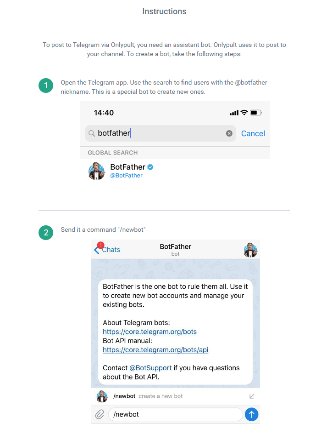The image size is (310, 435).
Task: Tap Cancel next to the search field
Action: click(253, 133)
